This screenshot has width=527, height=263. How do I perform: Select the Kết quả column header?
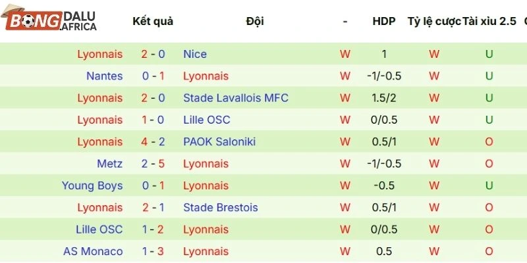153,21
